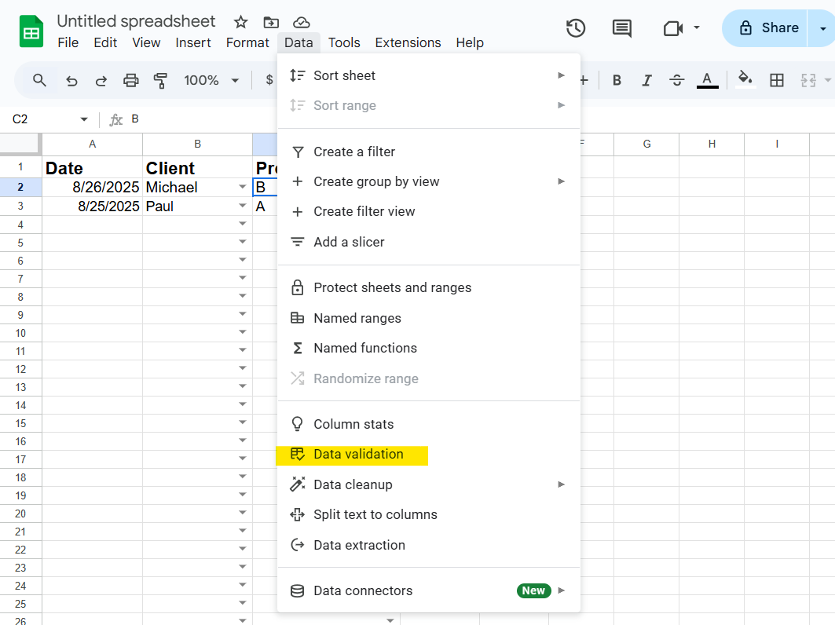
Task: Open the comments panel icon
Action: (x=621, y=28)
